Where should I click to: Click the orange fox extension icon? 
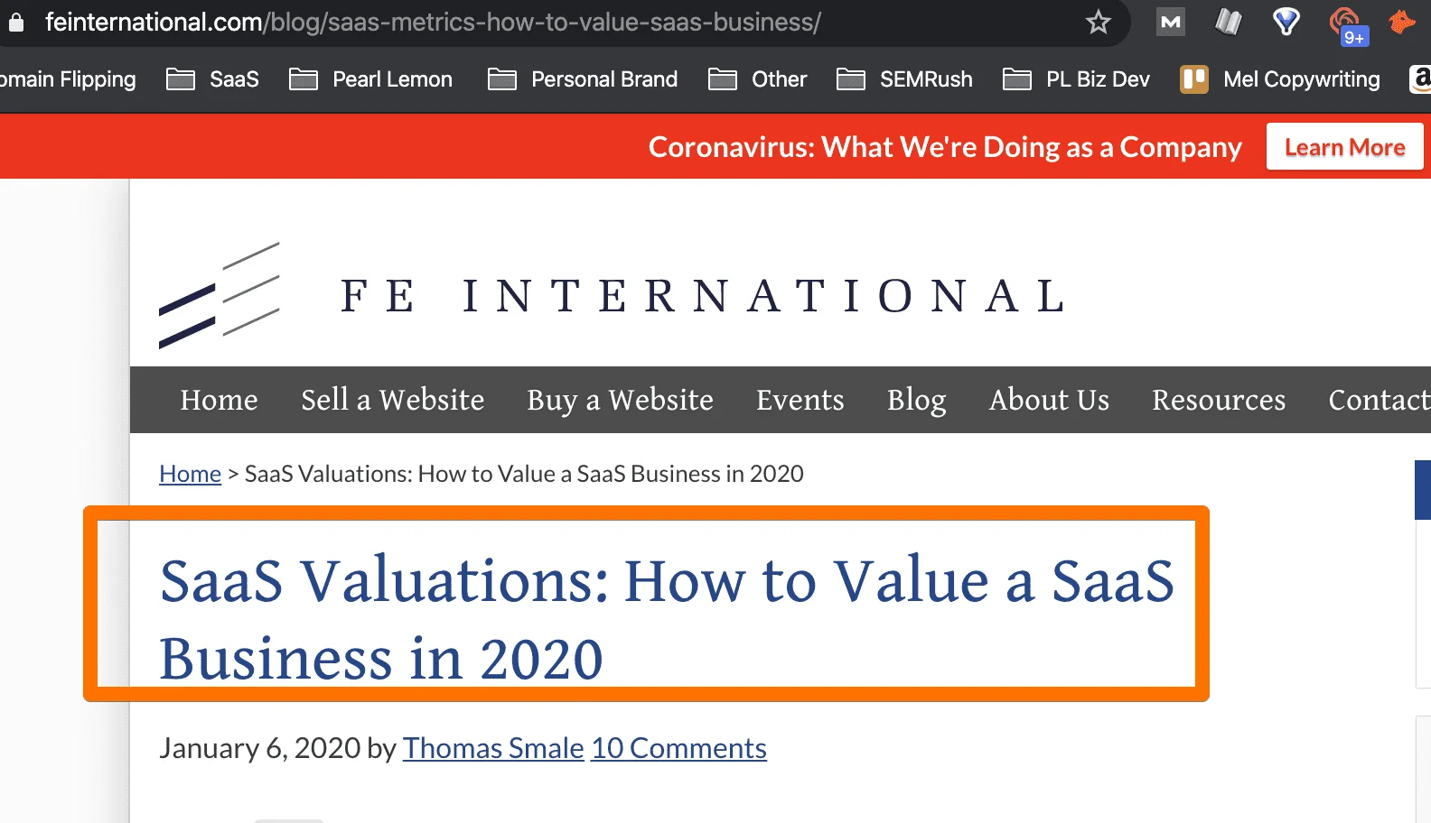pyautogui.click(x=1401, y=22)
